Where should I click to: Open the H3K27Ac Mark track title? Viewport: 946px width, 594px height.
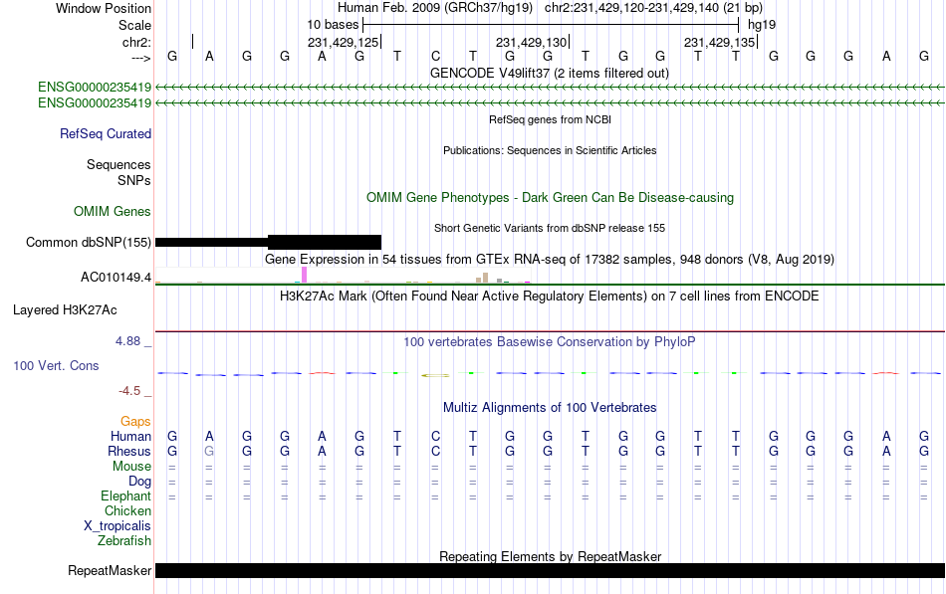click(550, 297)
